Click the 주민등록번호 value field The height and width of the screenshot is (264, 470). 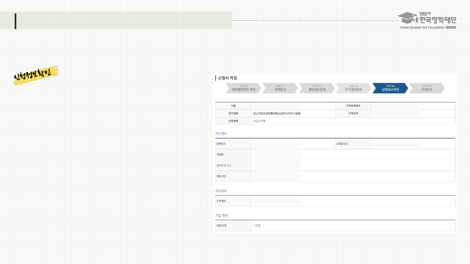coord(395,106)
